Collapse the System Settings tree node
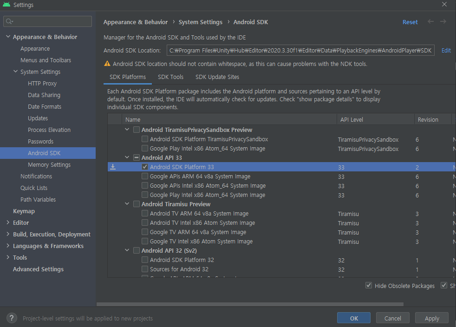Image resolution: width=456 pixels, height=327 pixels. coord(16,72)
